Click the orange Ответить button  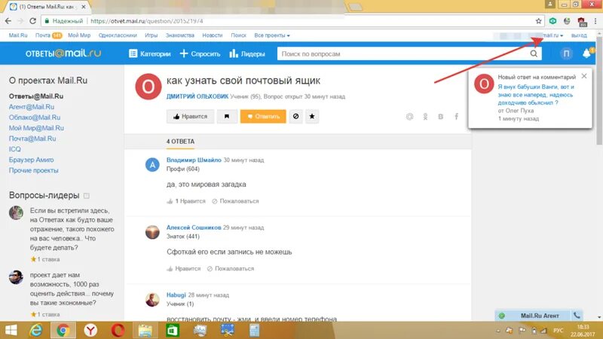click(x=263, y=117)
